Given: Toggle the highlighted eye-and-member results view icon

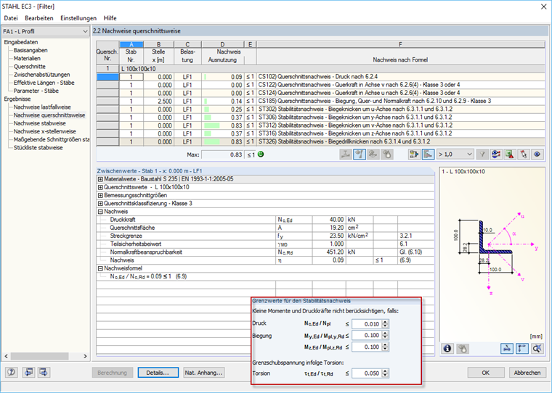Looking at the screenshot, I should [x=360, y=154].
